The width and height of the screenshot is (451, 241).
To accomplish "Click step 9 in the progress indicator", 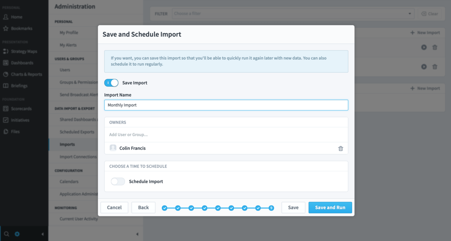I will pyautogui.click(x=271, y=208).
